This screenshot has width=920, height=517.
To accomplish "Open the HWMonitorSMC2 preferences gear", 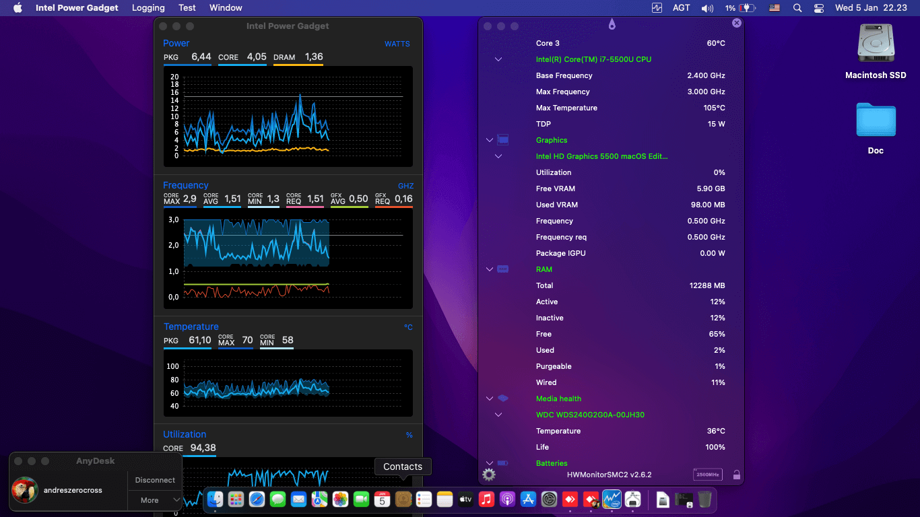I will click(488, 474).
